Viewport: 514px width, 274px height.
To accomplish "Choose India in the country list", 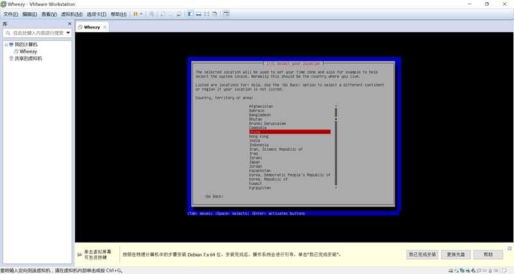I will (x=254, y=141).
